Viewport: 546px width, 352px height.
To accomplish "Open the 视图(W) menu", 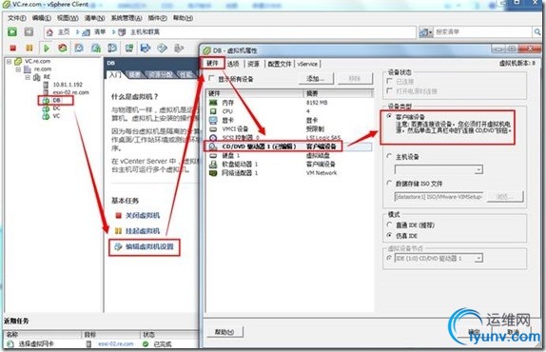I will (68, 18).
